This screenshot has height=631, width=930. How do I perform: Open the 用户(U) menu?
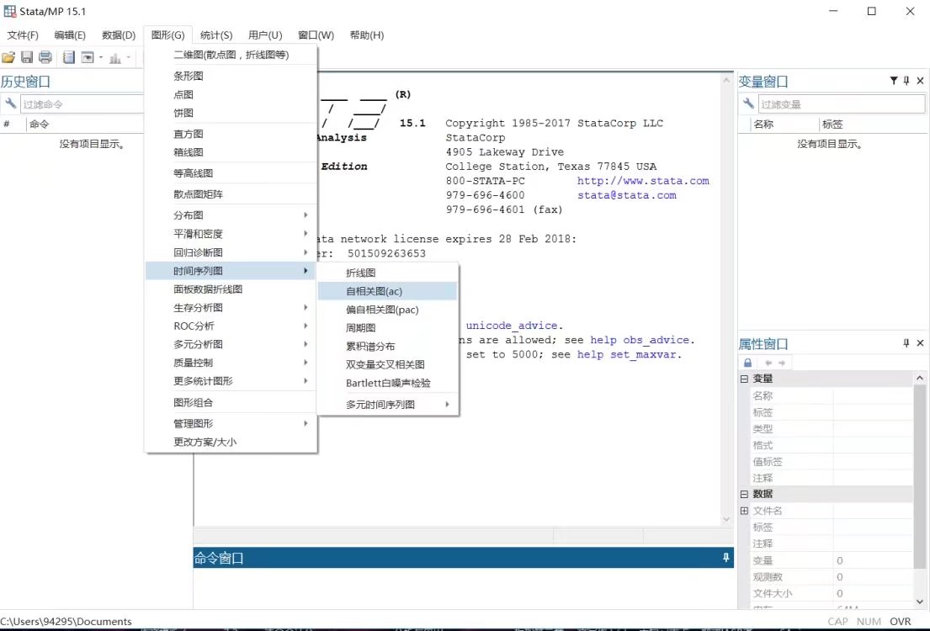click(265, 35)
